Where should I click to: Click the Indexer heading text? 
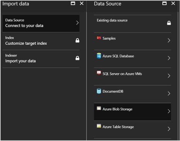(x=11, y=55)
